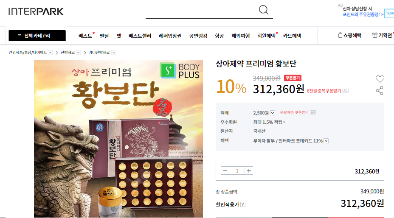
Task: Click the red 쿠폰받기 button
Action: click(293, 78)
